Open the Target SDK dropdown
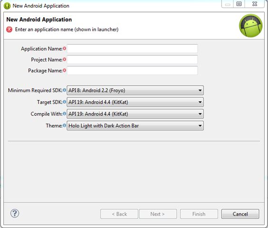Image resolution: width=268 pixels, height=228 pixels. 135,102
